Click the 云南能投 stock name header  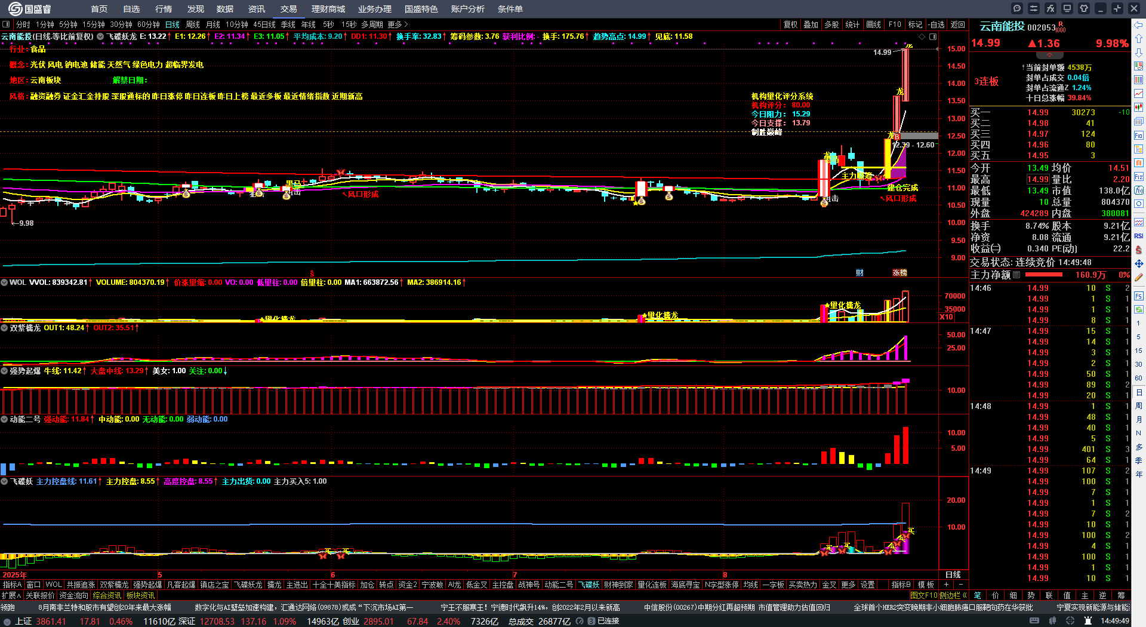[x=1002, y=26]
